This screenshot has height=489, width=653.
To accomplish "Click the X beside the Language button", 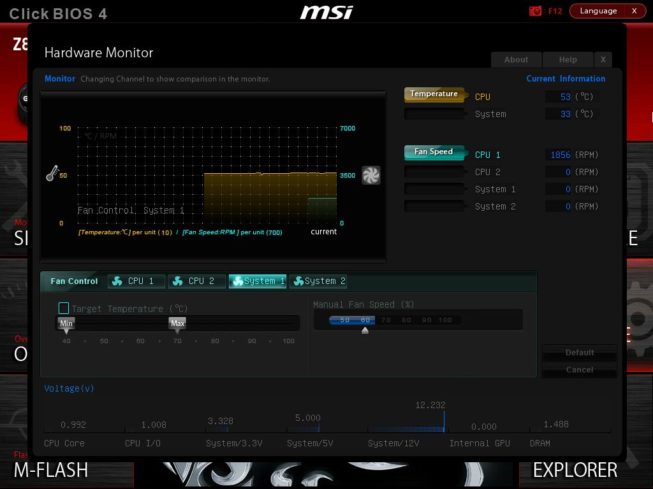I will click(x=635, y=11).
